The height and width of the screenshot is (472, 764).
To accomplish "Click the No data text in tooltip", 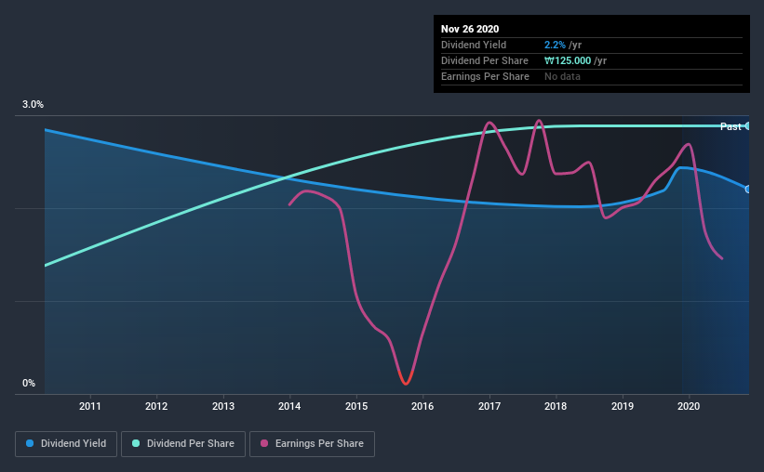I will click(563, 76).
